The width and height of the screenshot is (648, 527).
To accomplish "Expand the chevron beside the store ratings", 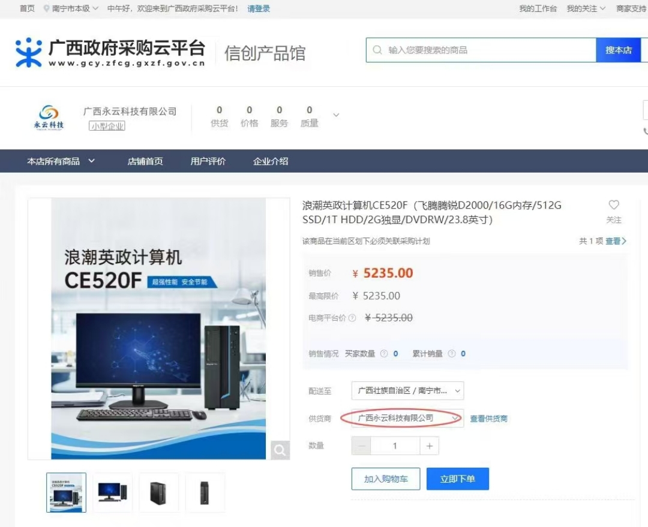I will click(x=336, y=115).
